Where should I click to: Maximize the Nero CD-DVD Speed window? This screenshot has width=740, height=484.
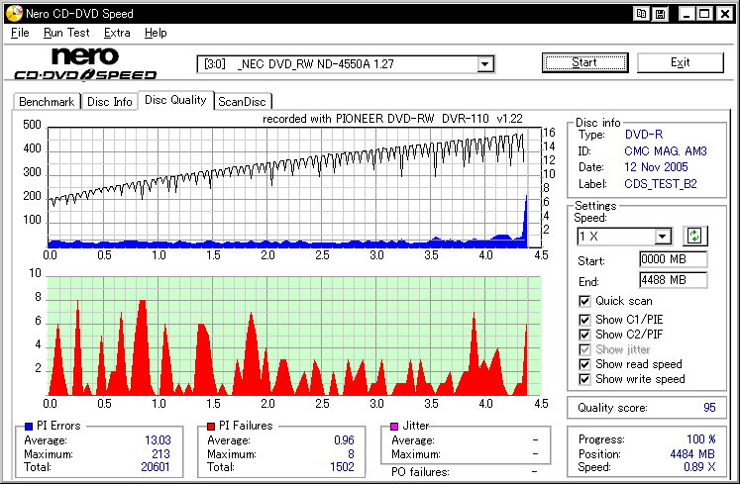coord(704,14)
